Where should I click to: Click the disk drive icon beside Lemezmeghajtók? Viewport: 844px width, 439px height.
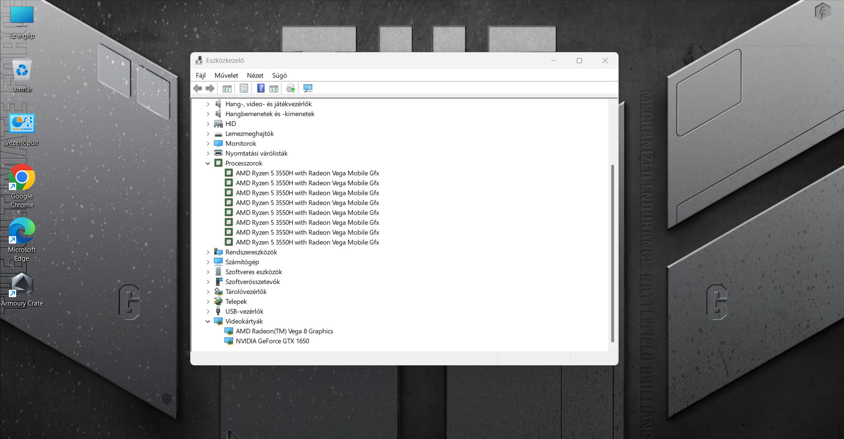tap(218, 134)
